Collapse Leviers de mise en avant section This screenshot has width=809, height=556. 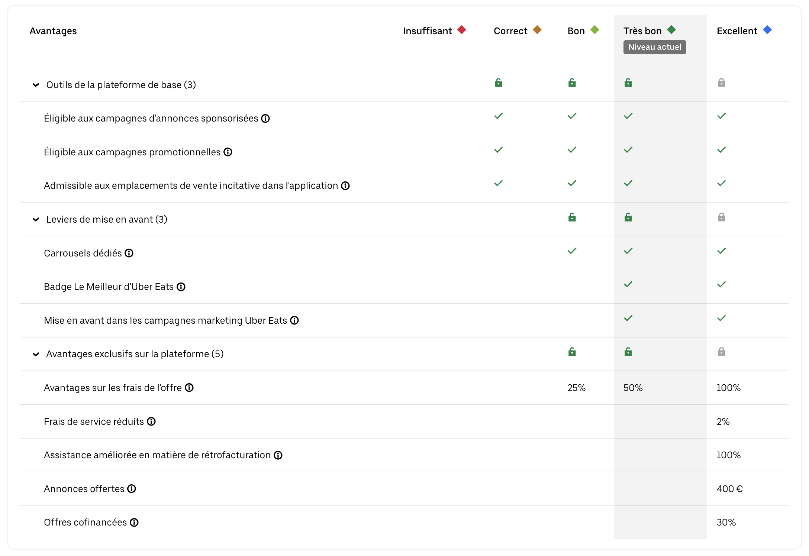[x=36, y=219]
